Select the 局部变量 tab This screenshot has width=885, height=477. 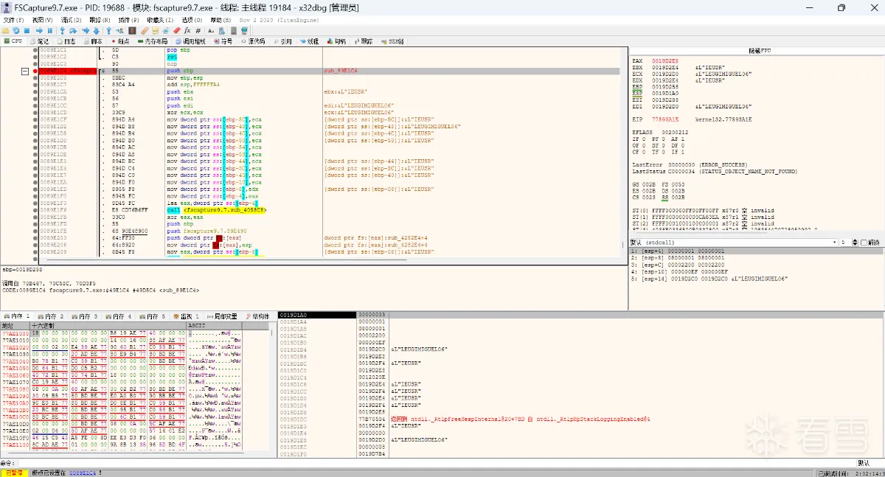[222, 316]
